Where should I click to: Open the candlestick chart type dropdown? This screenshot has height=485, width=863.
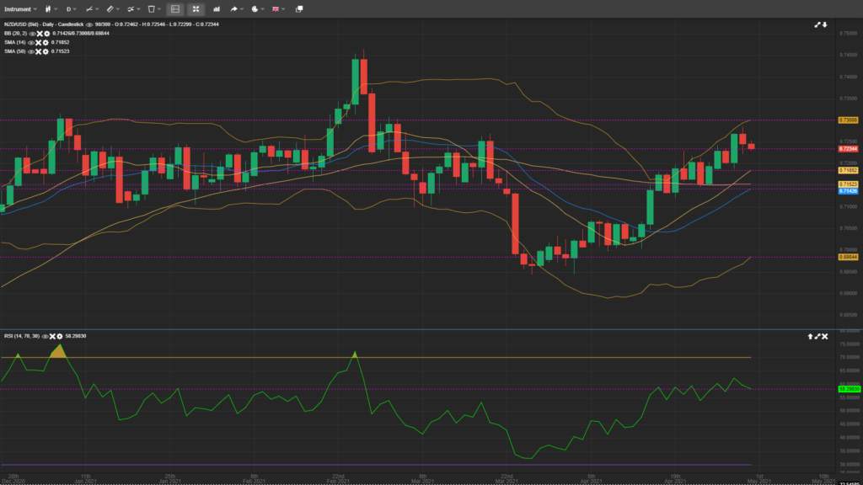pyautogui.click(x=51, y=9)
